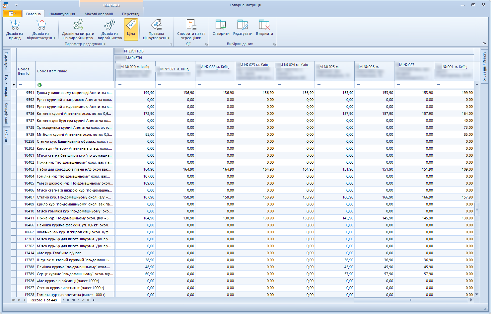Click price 187,90 in row 10407
The height and width of the screenshot is (314, 491).
click(149, 197)
